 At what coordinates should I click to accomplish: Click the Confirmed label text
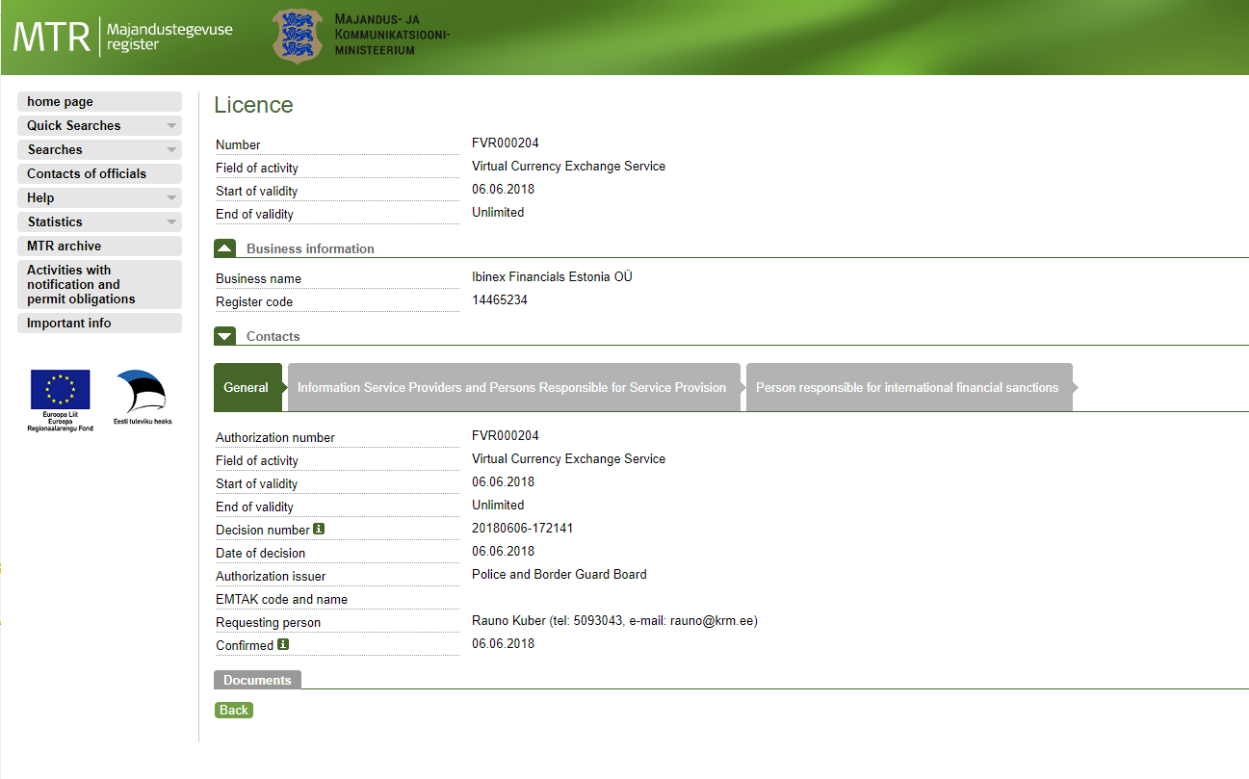(245, 645)
